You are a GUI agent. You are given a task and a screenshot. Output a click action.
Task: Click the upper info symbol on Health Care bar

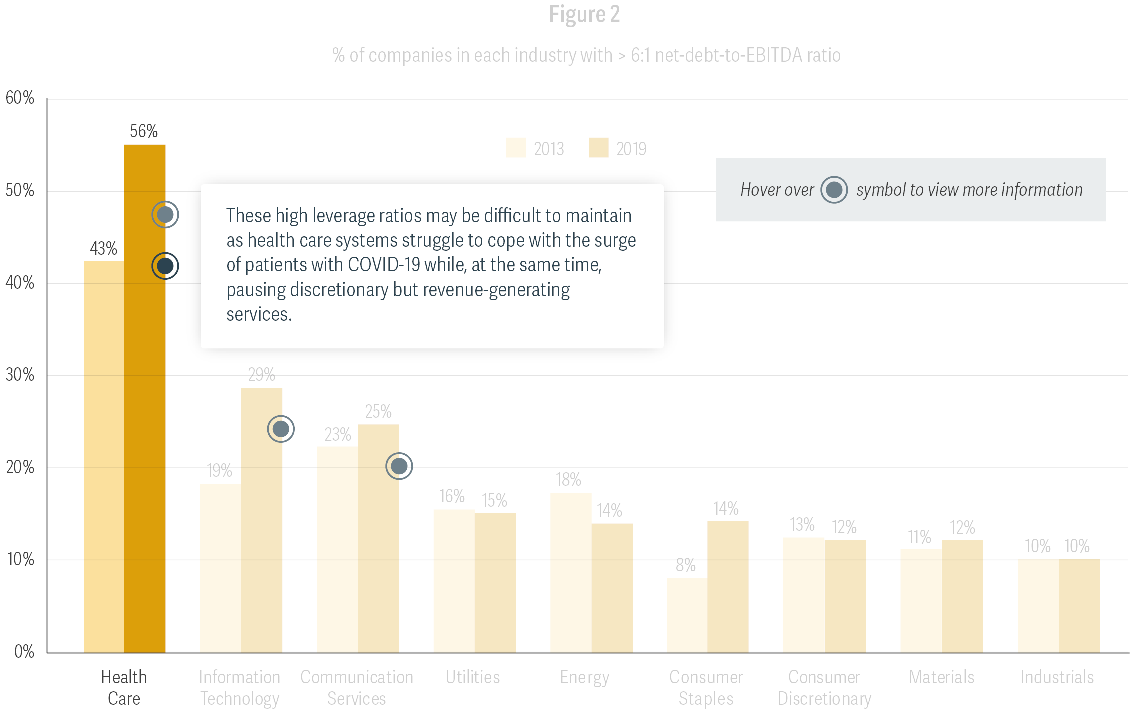[x=165, y=215]
